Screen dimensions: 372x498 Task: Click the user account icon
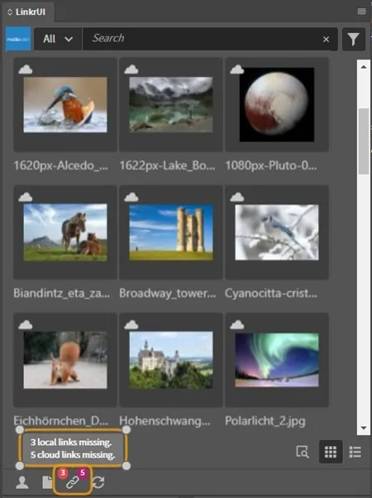[22, 482]
